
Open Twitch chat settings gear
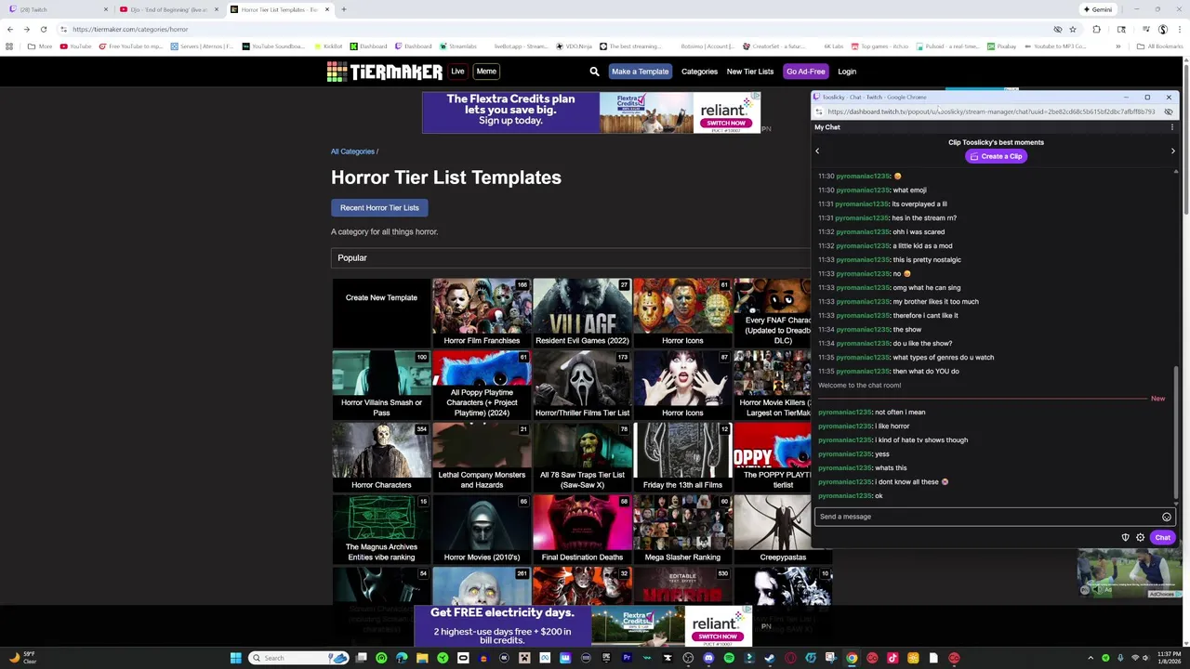(1140, 537)
